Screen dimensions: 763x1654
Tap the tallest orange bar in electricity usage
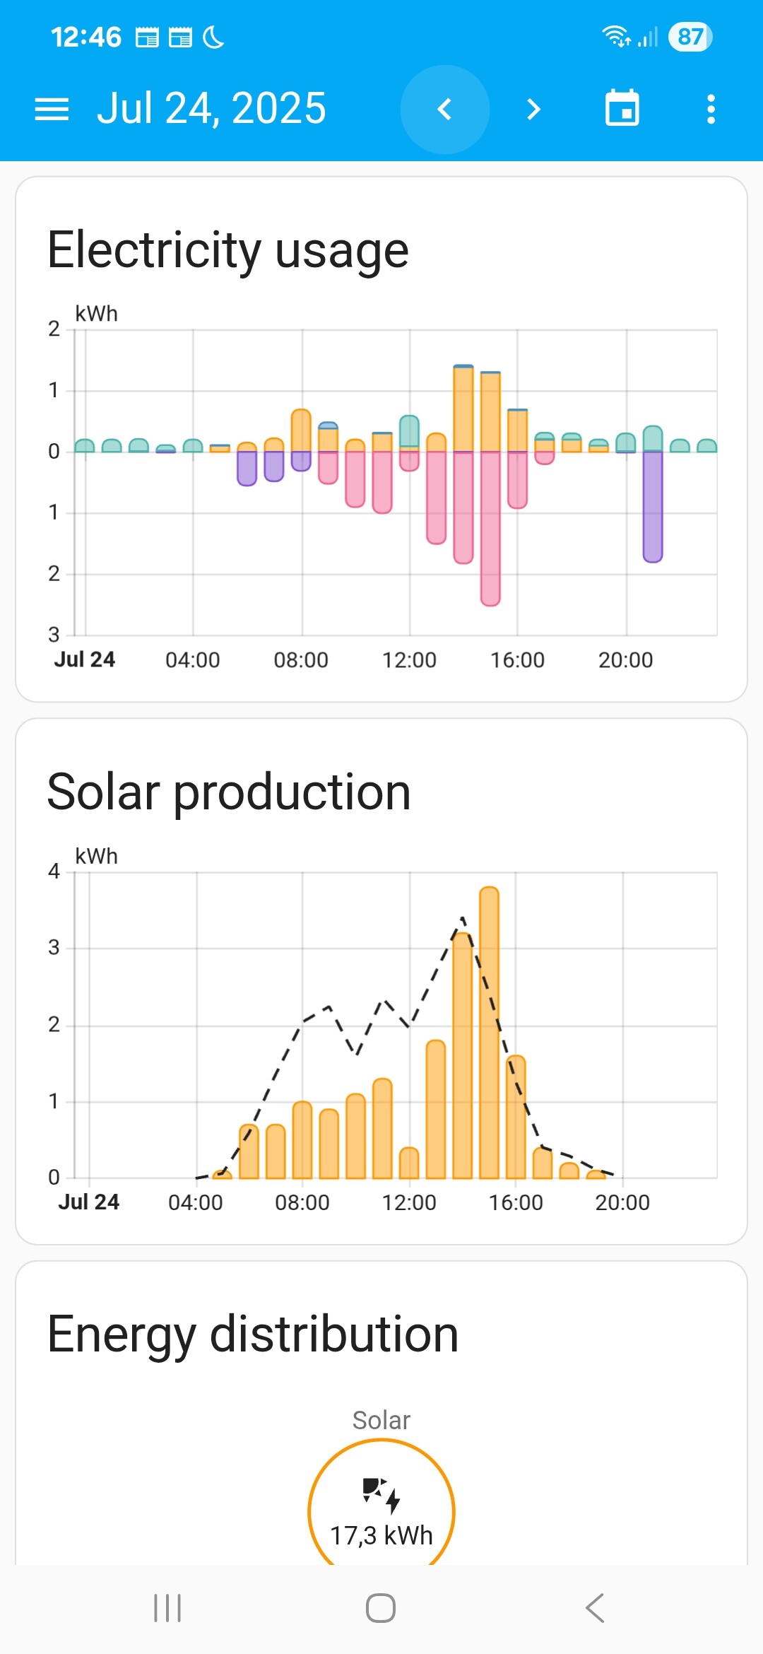coord(463,409)
